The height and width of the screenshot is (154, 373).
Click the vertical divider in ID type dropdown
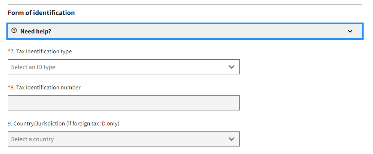pos(223,67)
